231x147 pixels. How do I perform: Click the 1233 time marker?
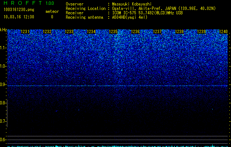click(69, 32)
